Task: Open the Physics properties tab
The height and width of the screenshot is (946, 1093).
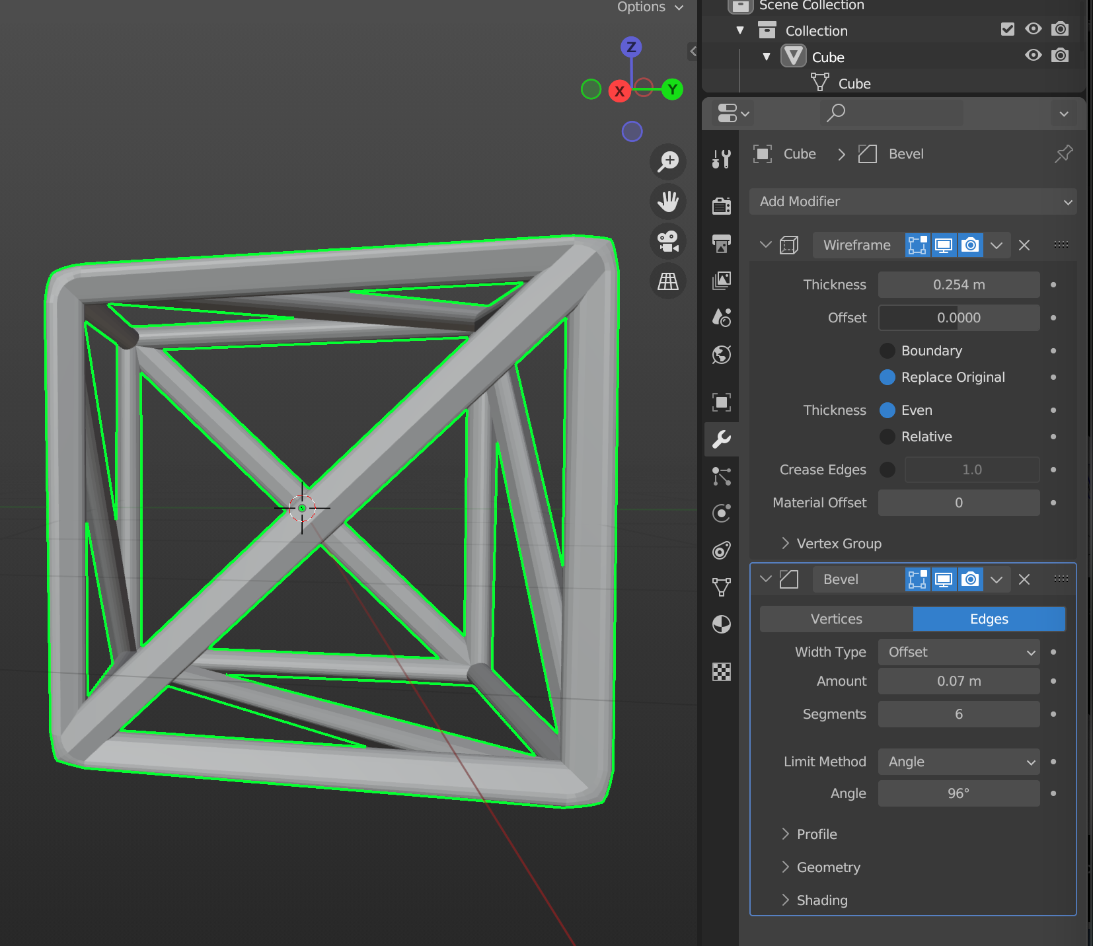Action: pos(722,513)
